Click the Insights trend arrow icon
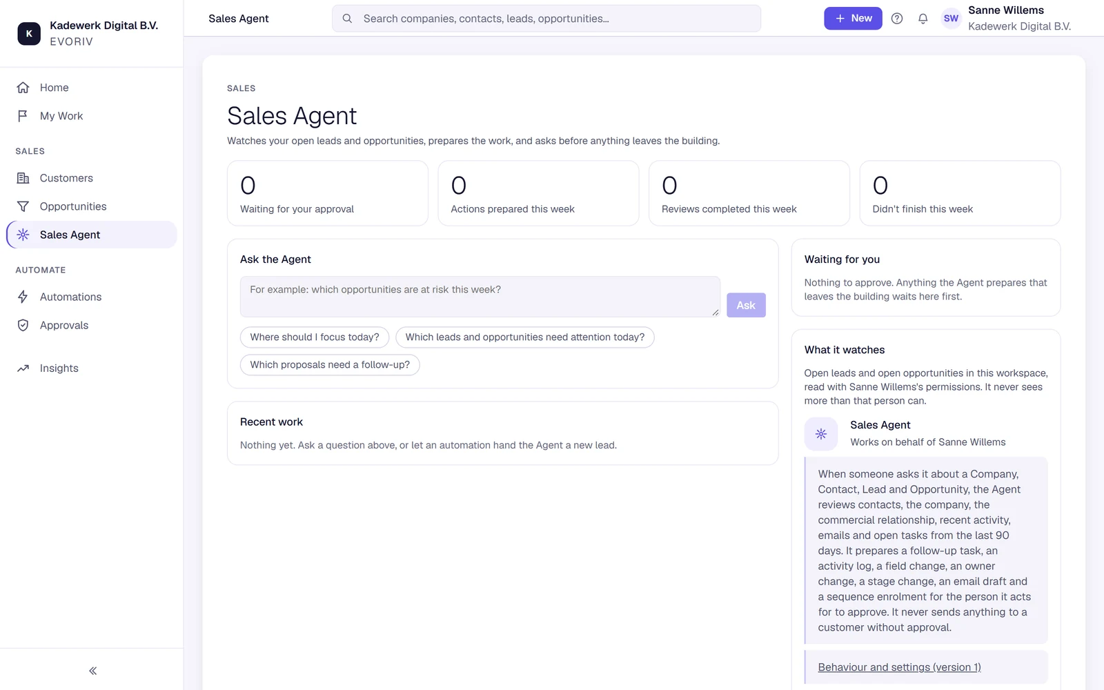 pos(23,368)
